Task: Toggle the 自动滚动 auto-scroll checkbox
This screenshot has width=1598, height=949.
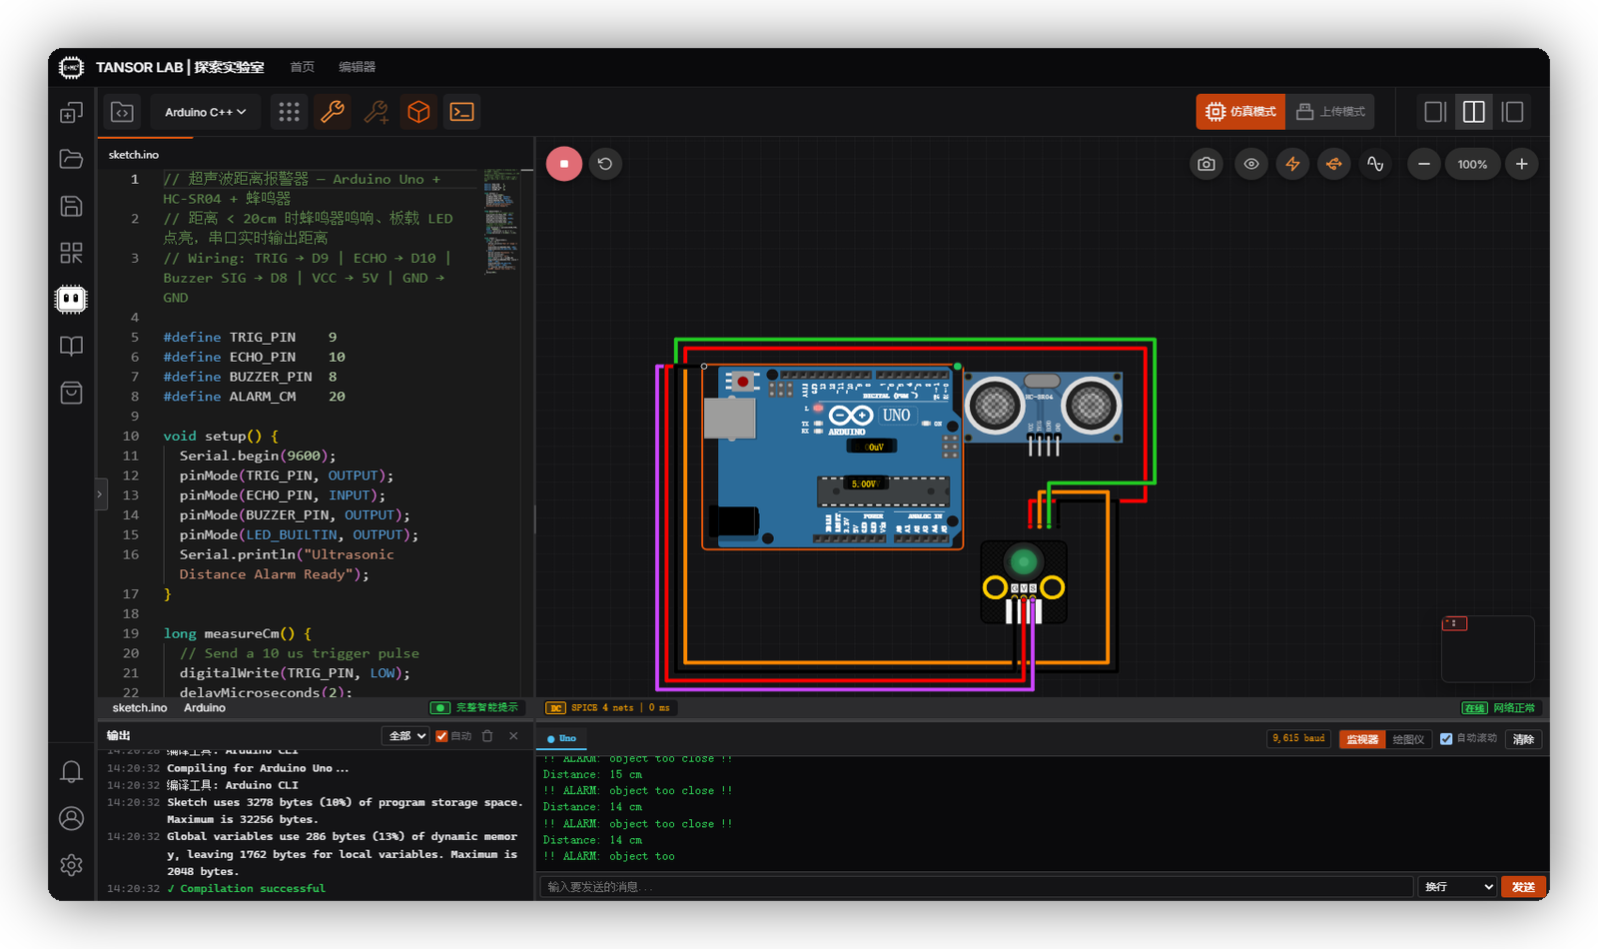Action: click(x=1446, y=739)
